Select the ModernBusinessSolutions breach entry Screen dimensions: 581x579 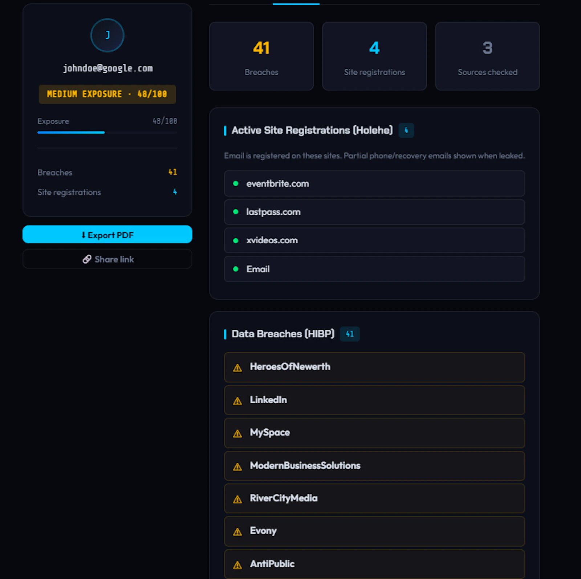point(374,466)
